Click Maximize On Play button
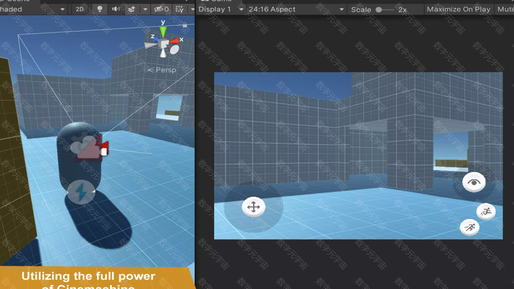This screenshot has height=289, width=514. point(458,9)
